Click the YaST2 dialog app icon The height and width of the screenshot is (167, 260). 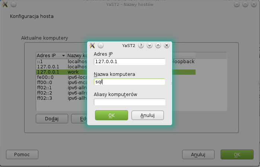(x=93, y=46)
